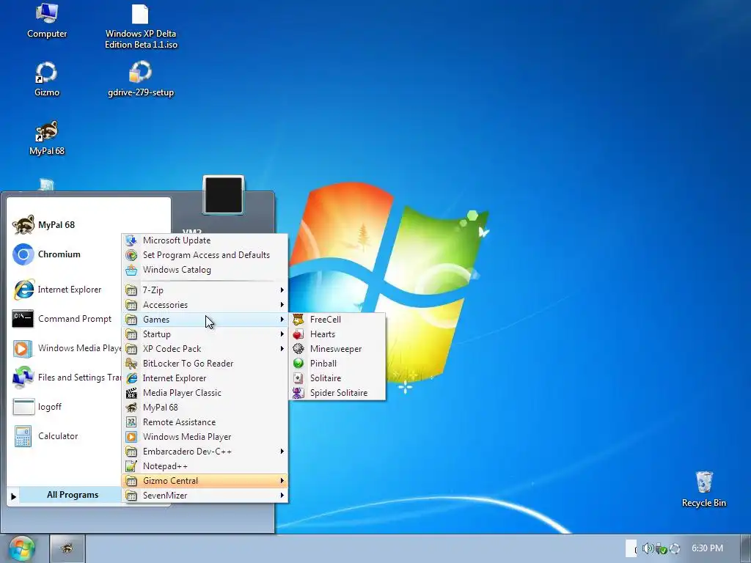Viewport: 751px width, 563px height.
Task: Open Set Program Access and Defaults
Action: coord(205,255)
